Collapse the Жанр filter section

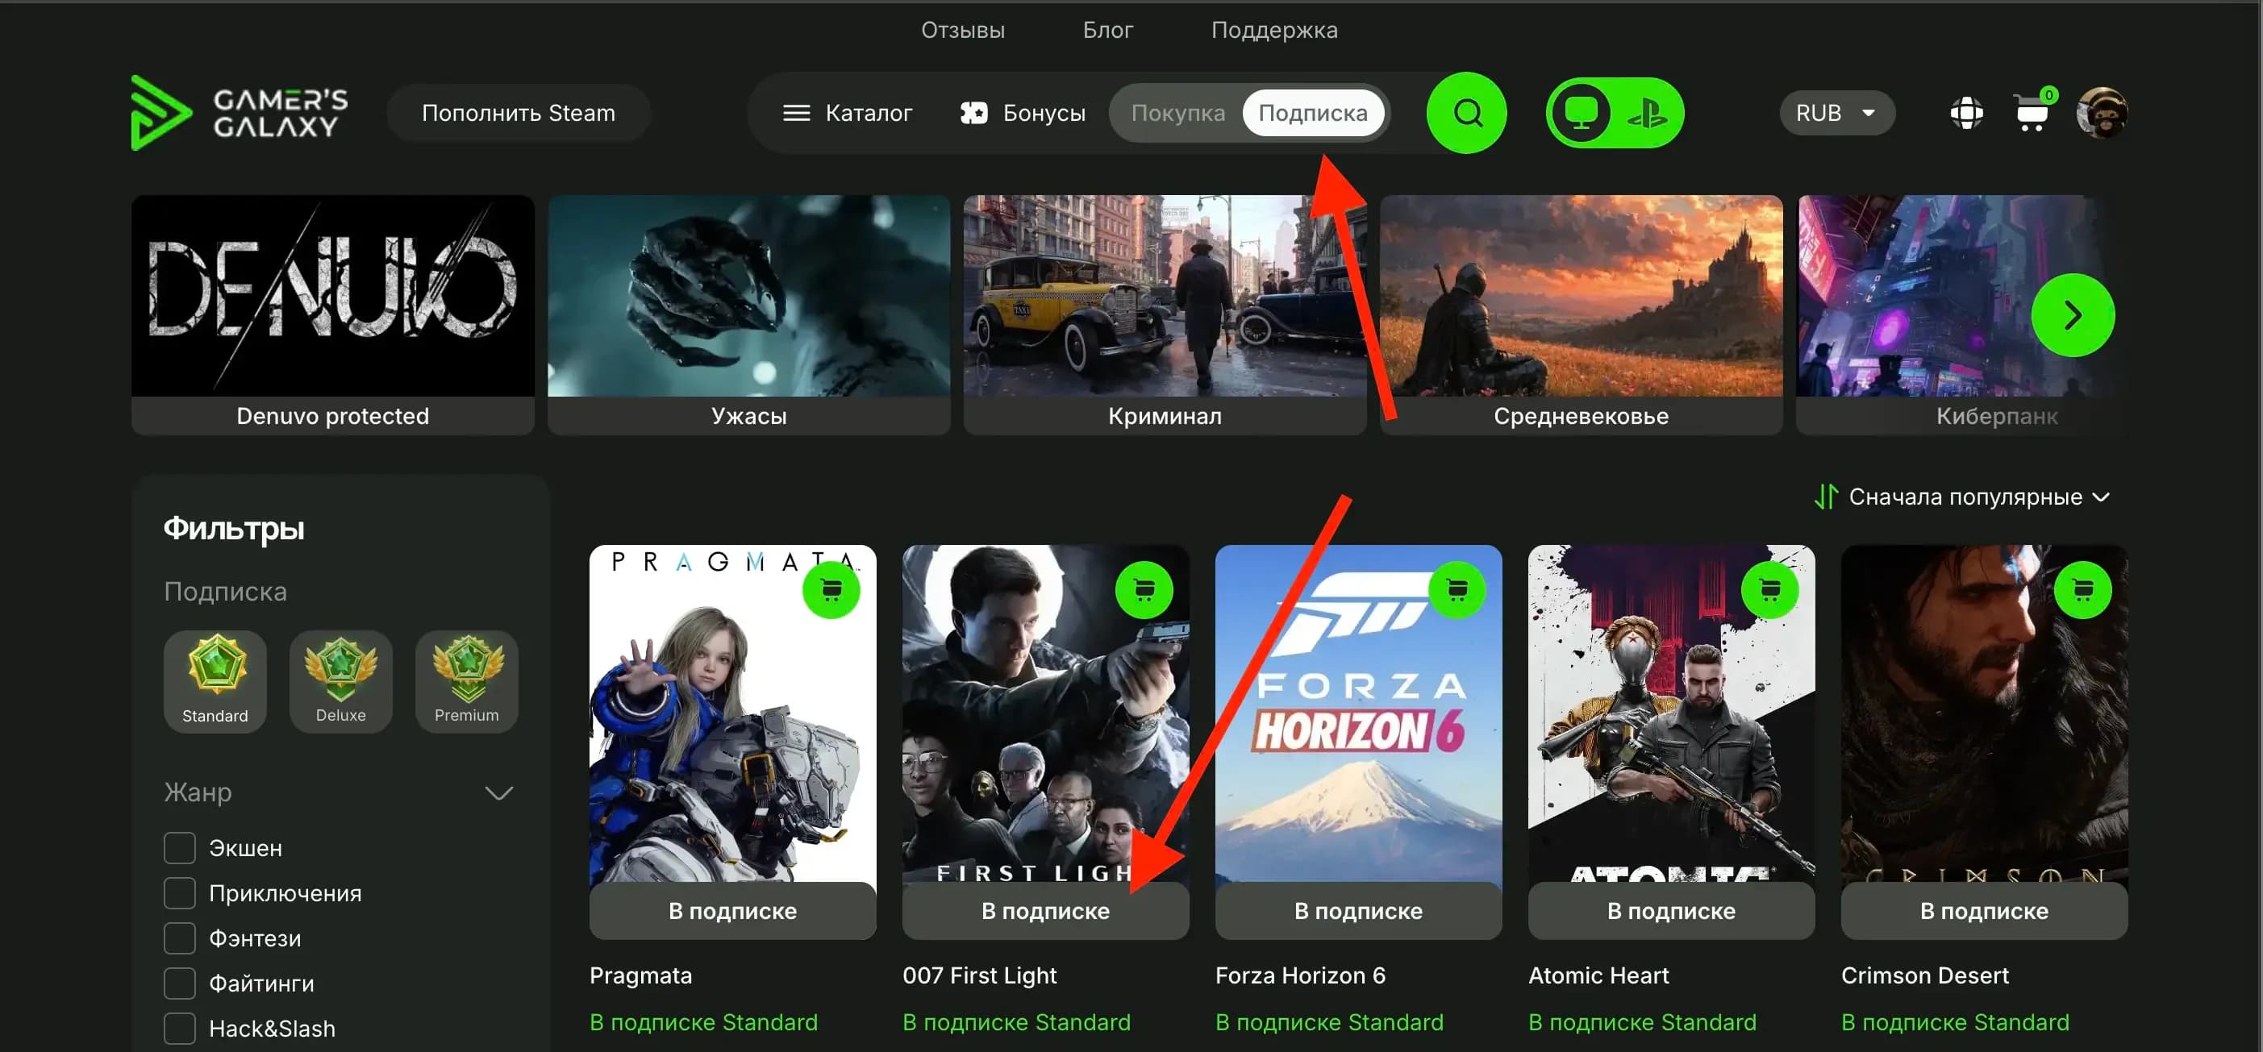pyautogui.click(x=498, y=793)
